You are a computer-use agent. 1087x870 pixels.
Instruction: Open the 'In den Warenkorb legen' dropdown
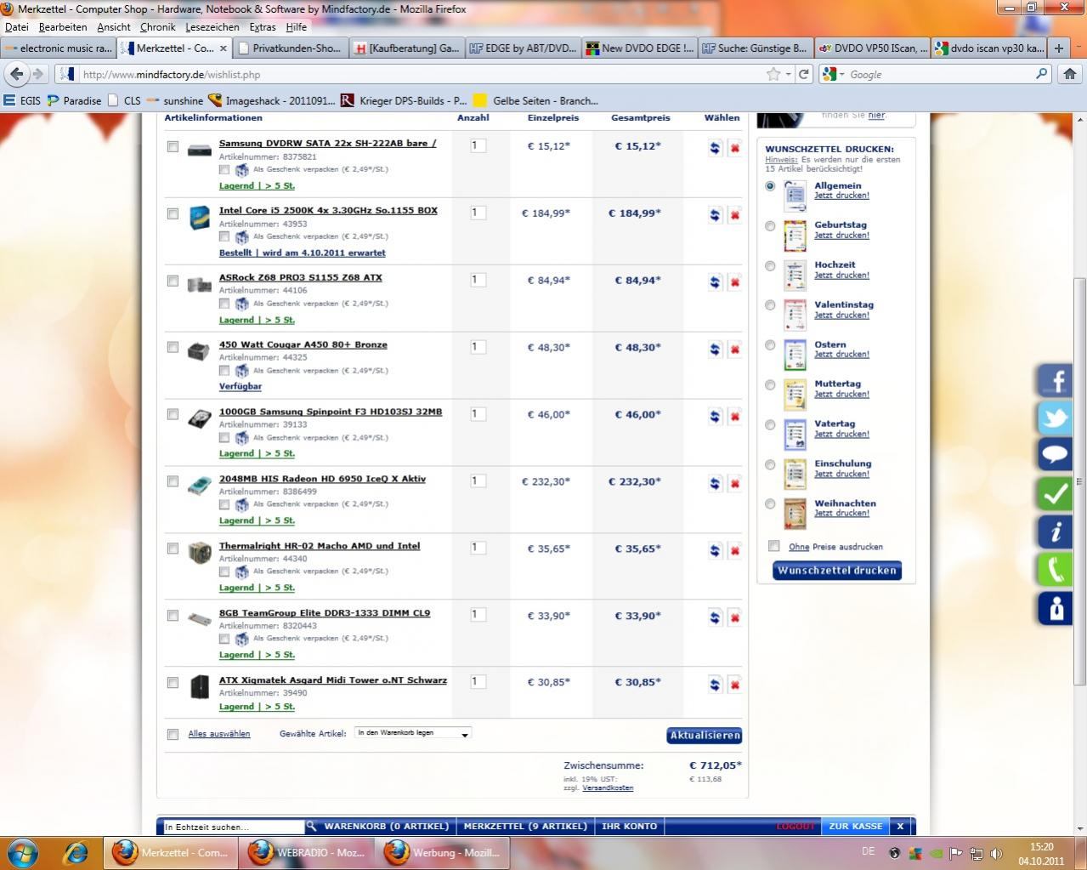click(413, 733)
